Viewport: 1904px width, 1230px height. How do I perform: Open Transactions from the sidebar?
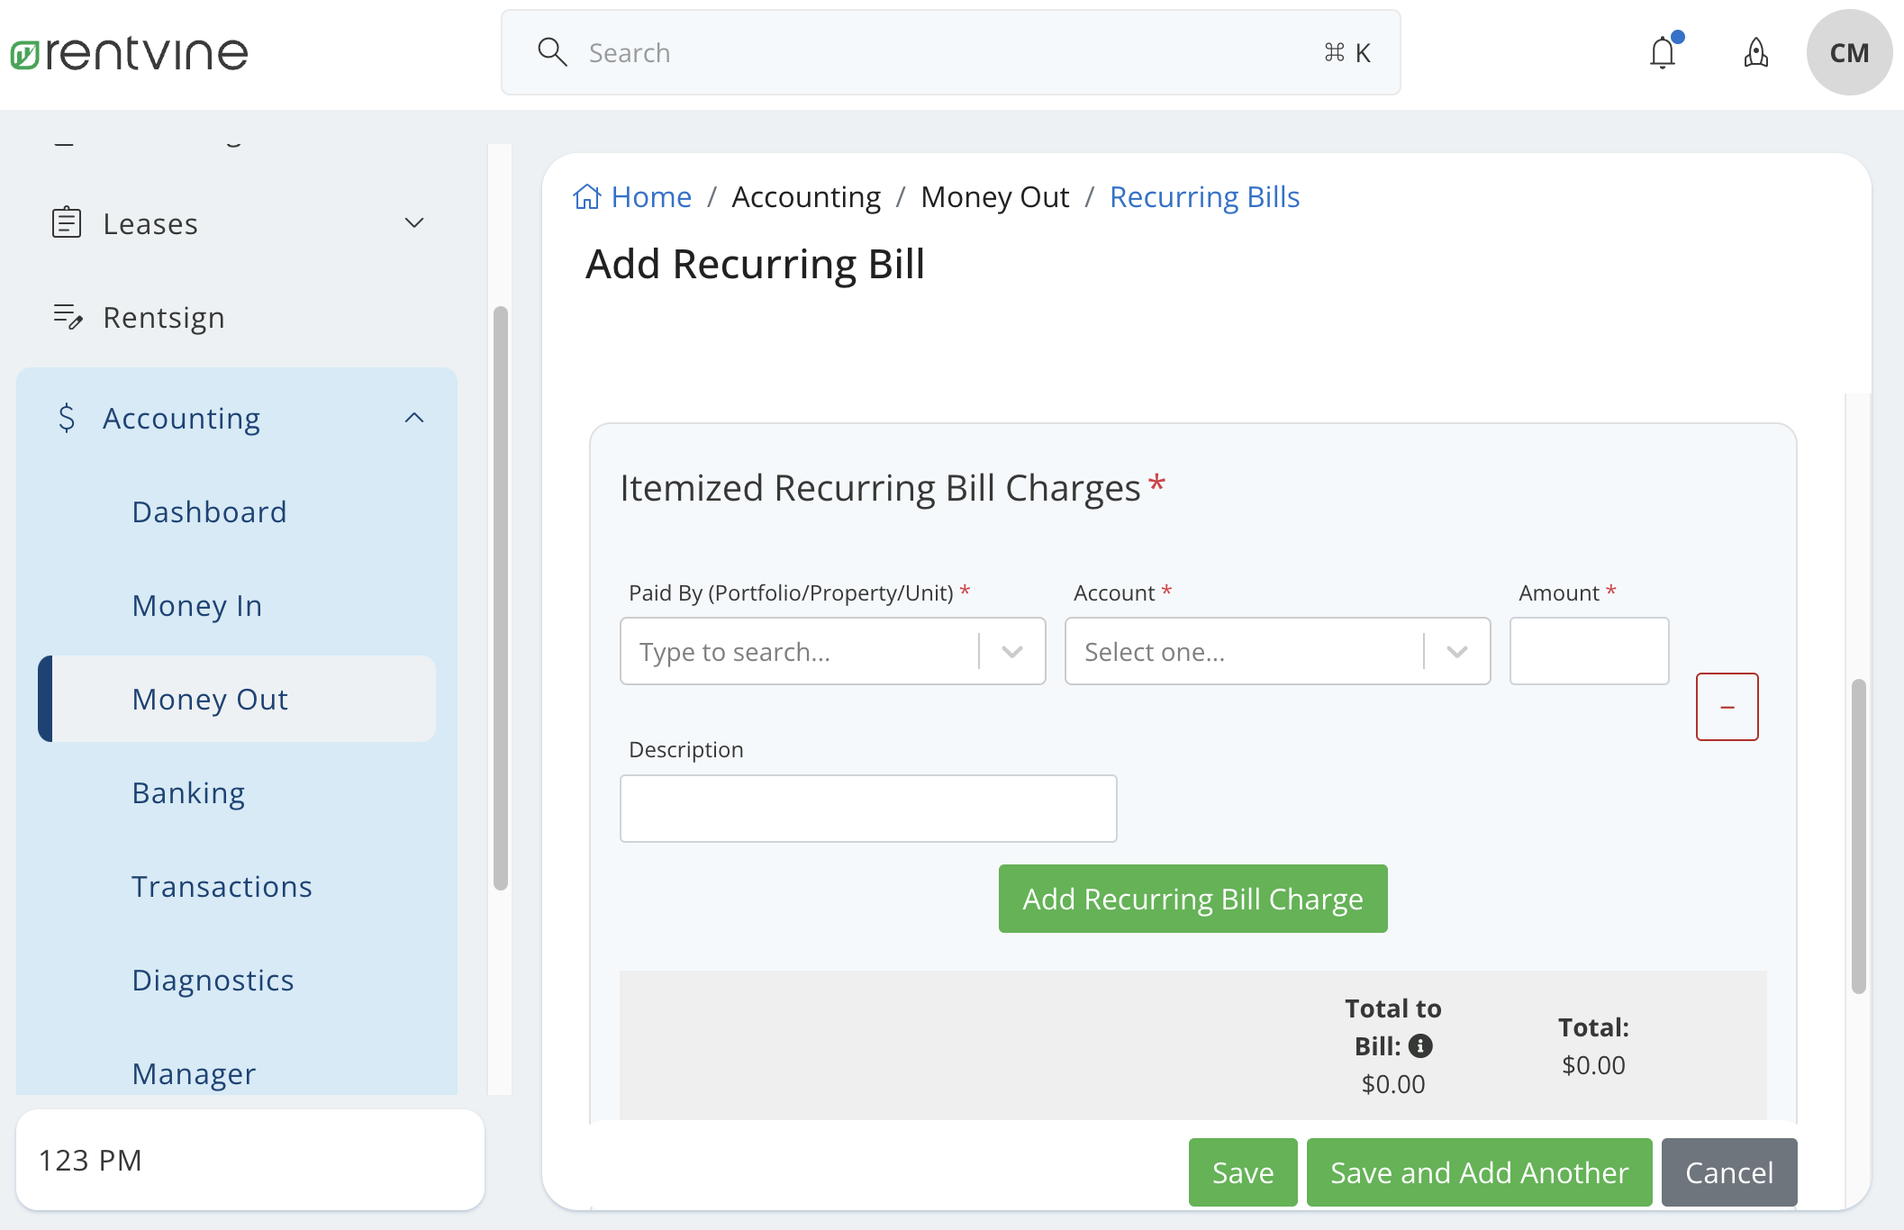click(x=222, y=886)
